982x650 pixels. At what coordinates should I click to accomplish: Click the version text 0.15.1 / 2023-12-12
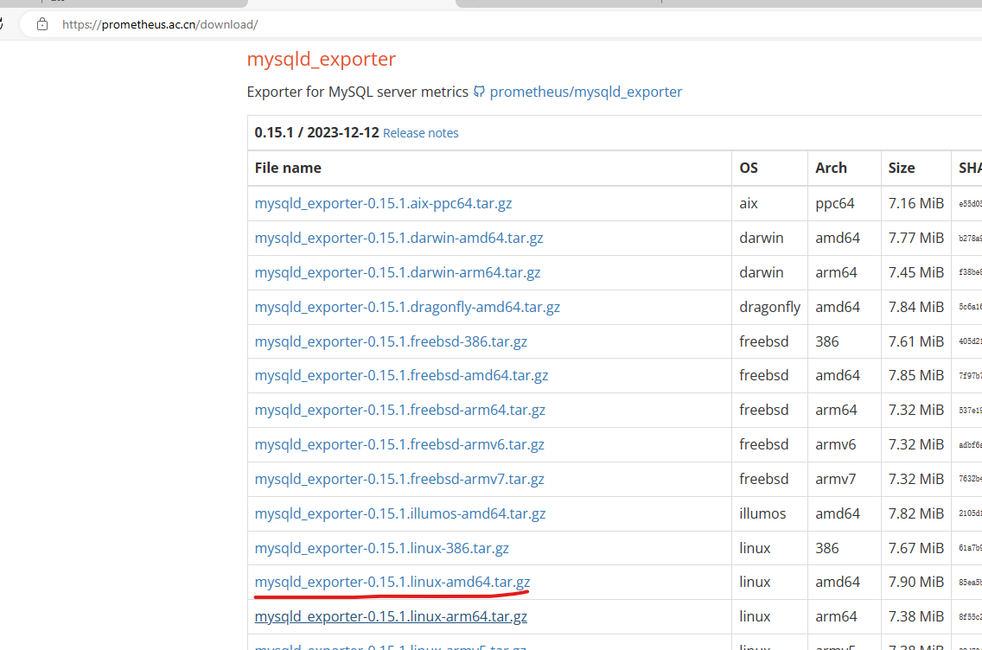pos(316,133)
